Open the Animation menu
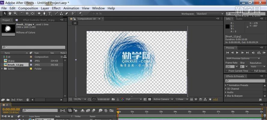The image size is (267, 120). 71,8
